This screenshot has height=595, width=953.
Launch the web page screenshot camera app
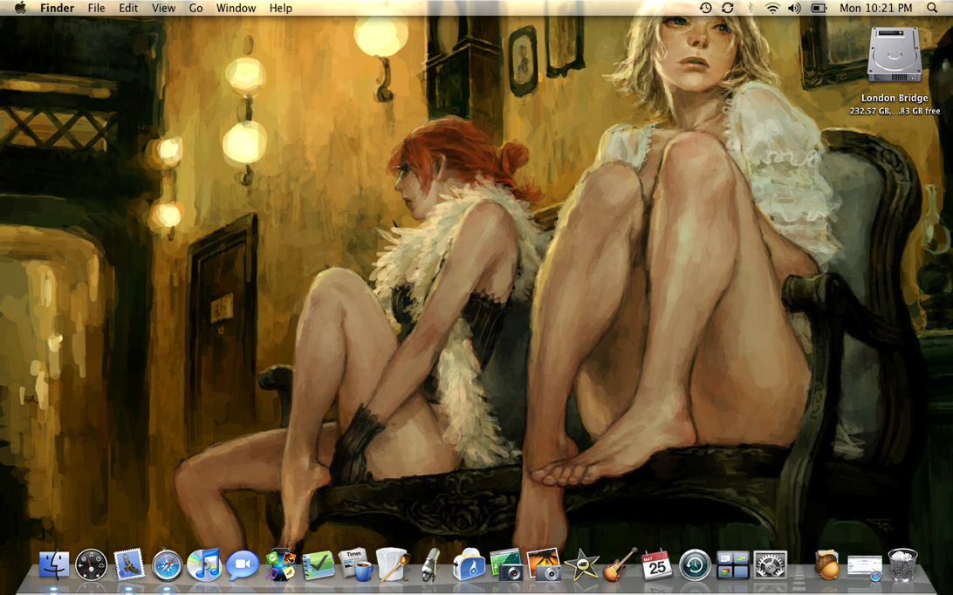pyautogui.click(x=506, y=564)
